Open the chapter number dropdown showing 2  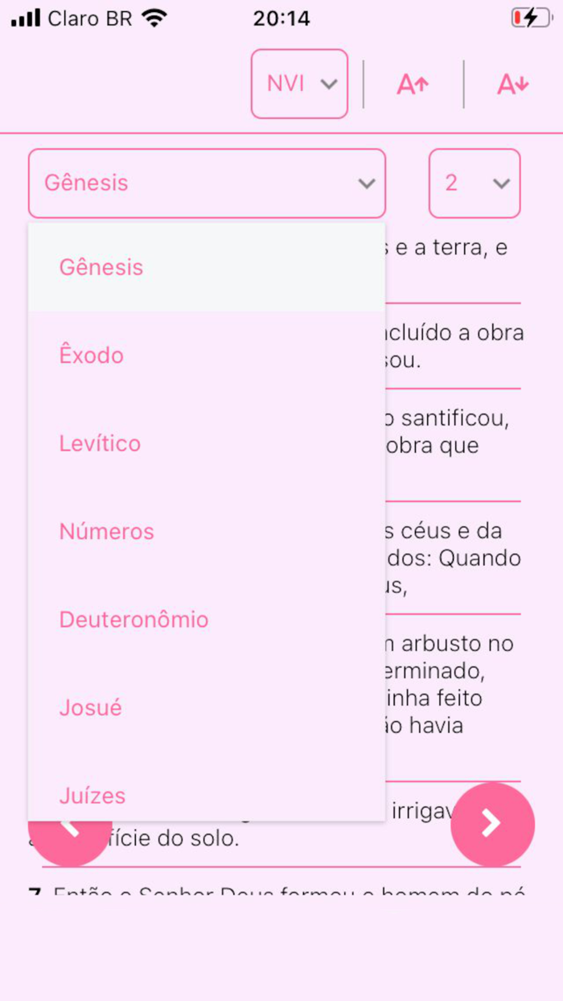pos(475,183)
